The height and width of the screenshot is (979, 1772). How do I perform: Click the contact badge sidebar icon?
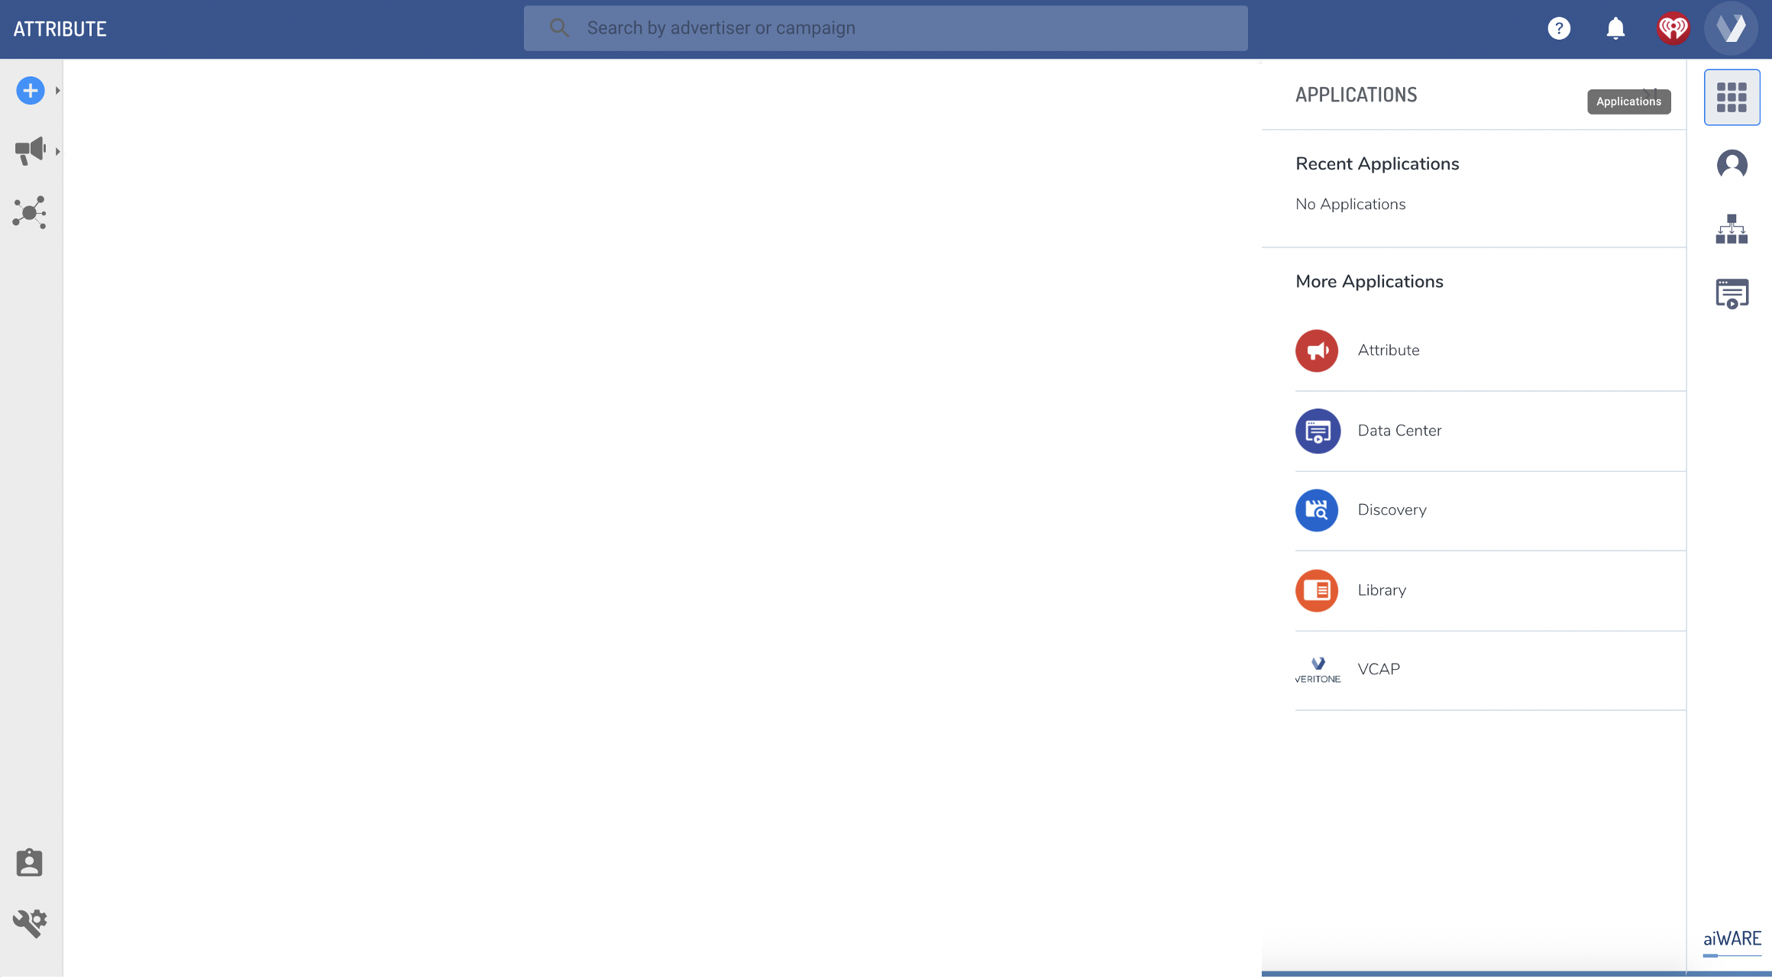[30, 863]
